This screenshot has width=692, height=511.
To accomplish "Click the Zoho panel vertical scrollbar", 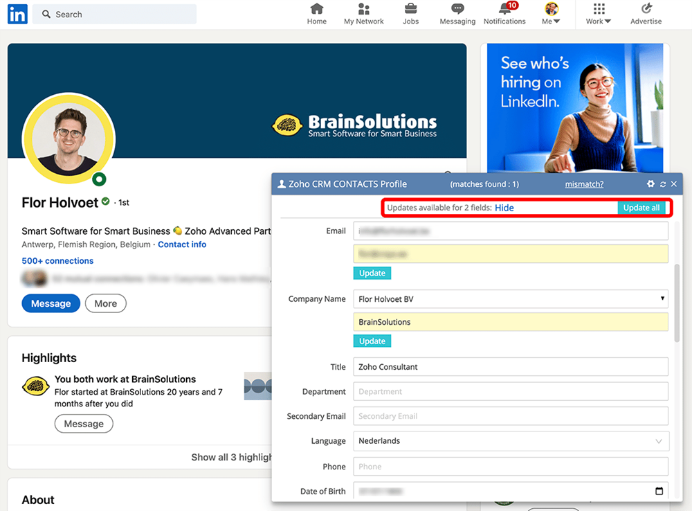I will pos(677,303).
